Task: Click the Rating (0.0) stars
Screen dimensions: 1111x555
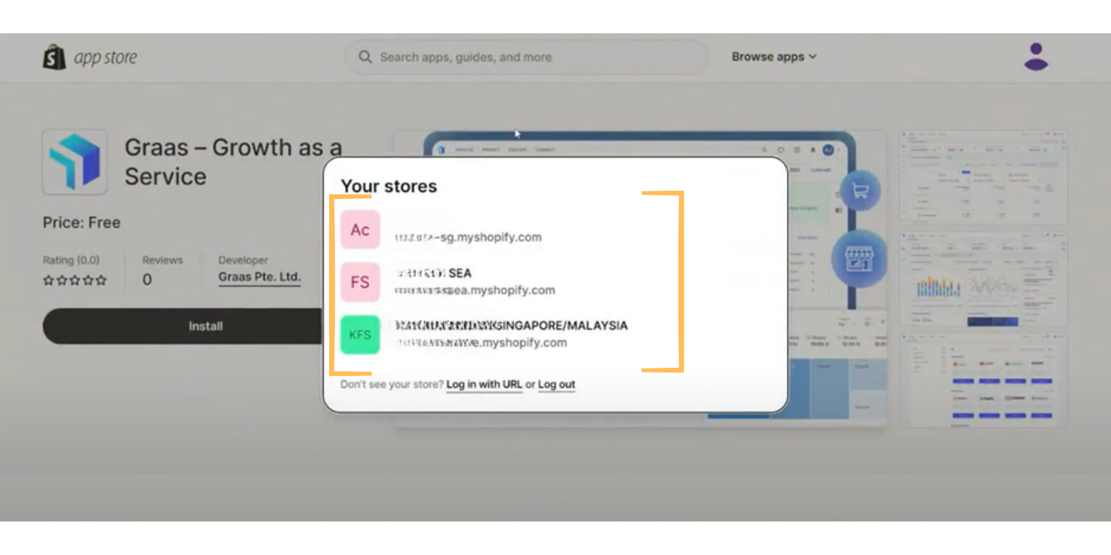Action: (75, 280)
